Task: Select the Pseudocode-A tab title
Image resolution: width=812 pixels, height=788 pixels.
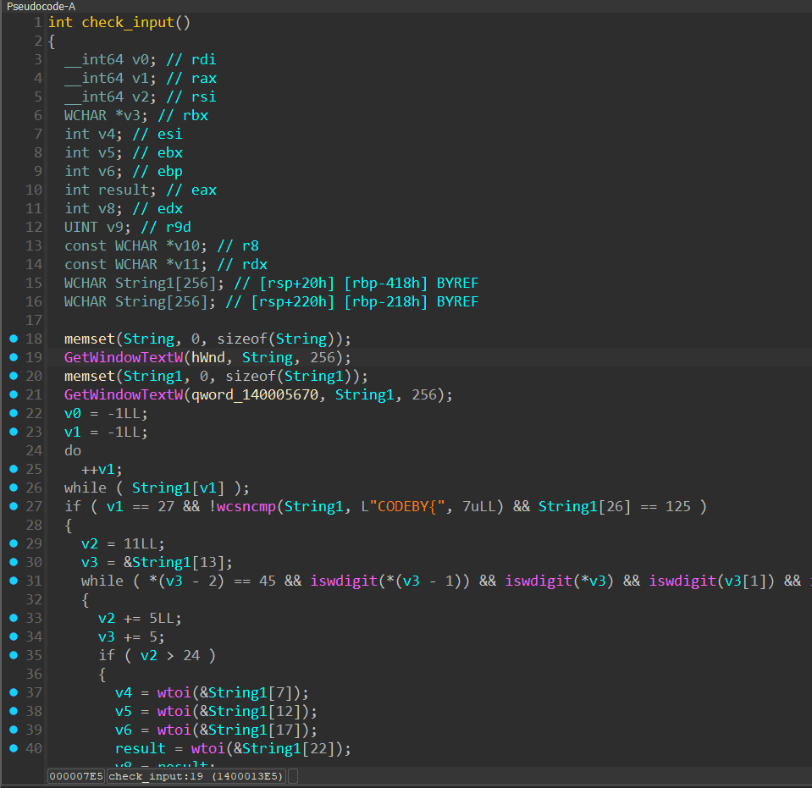Action: pyautogui.click(x=40, y=6)
